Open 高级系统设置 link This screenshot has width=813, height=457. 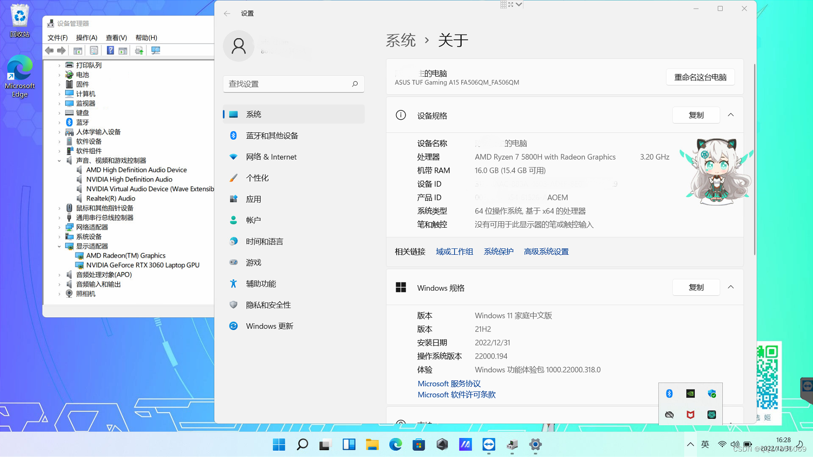(546, 252)
